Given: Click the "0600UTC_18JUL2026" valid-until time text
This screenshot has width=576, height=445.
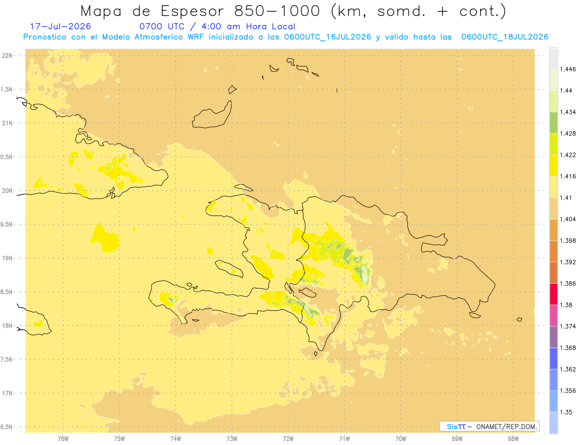Looking at the screenshot, I should [504, 37].
